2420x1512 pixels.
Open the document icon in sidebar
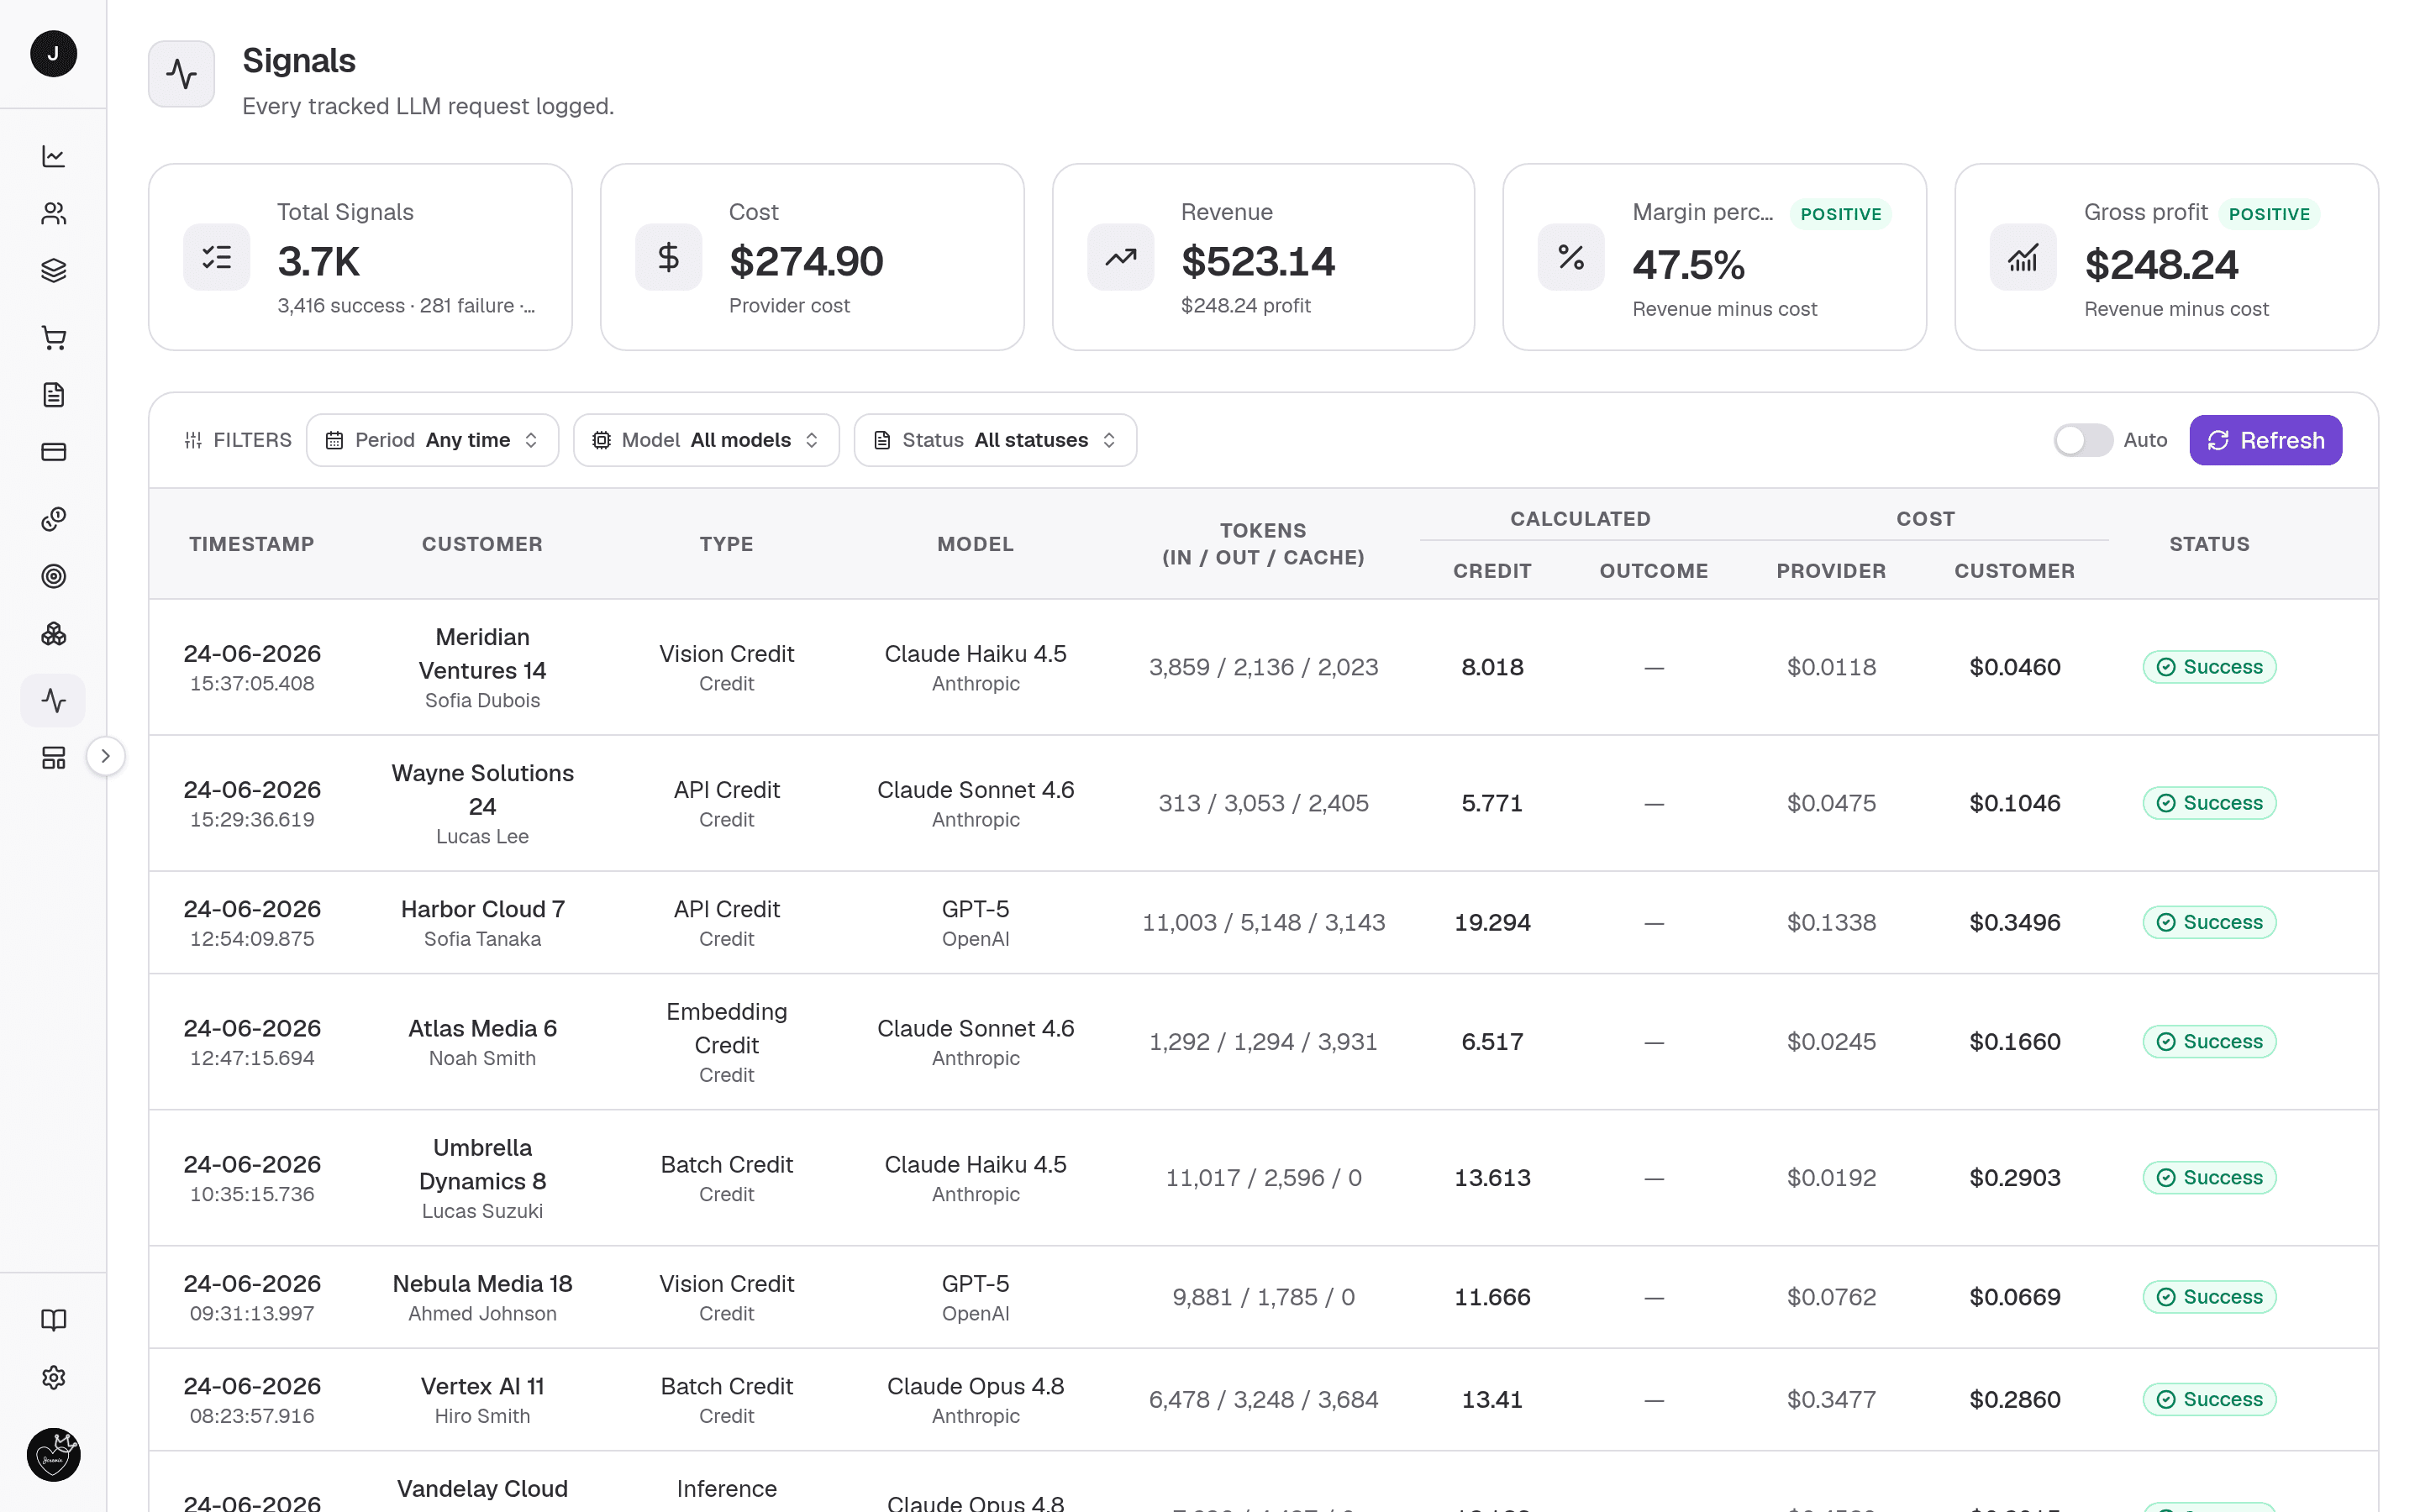(x=53, y=395)
